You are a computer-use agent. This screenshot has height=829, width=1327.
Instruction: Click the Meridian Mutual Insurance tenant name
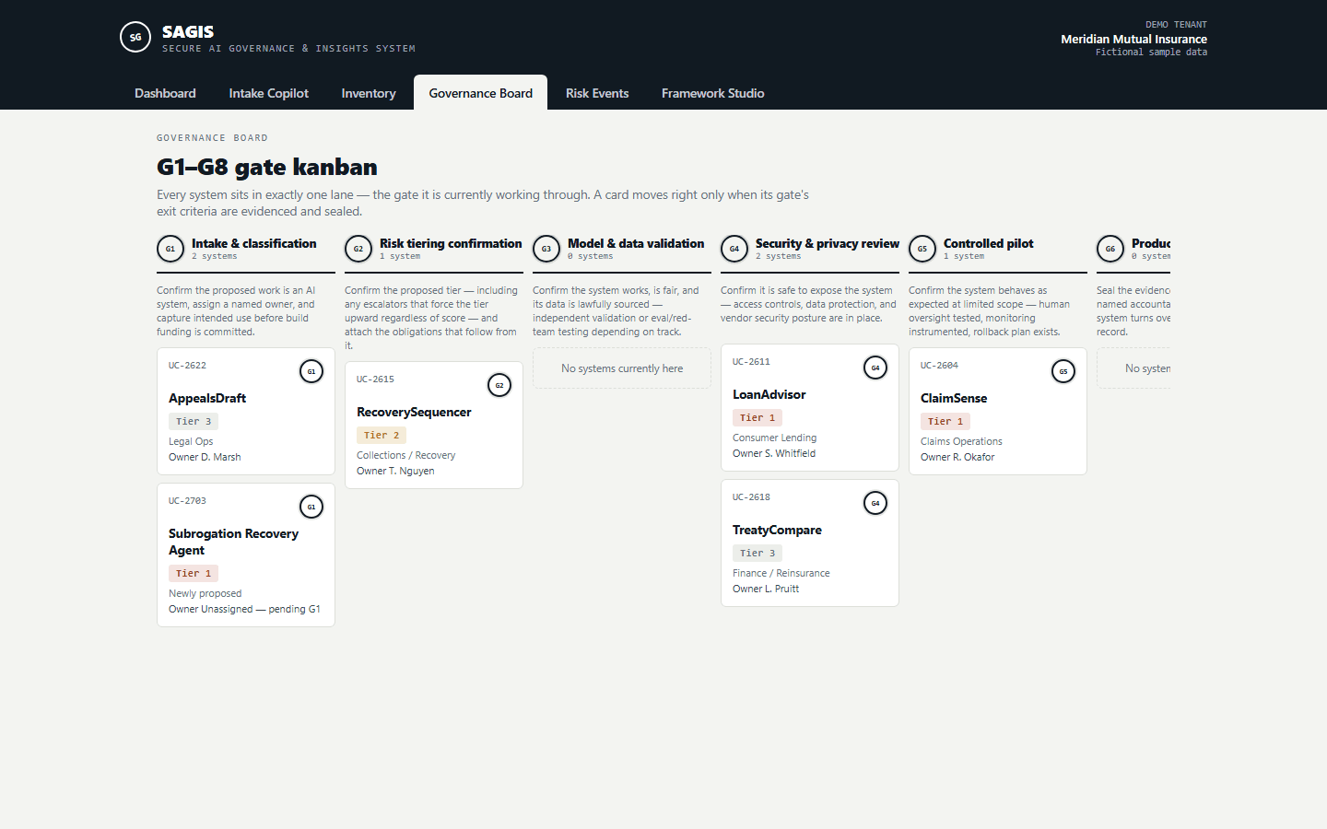pyautogui.click(x=1133, y=39)
